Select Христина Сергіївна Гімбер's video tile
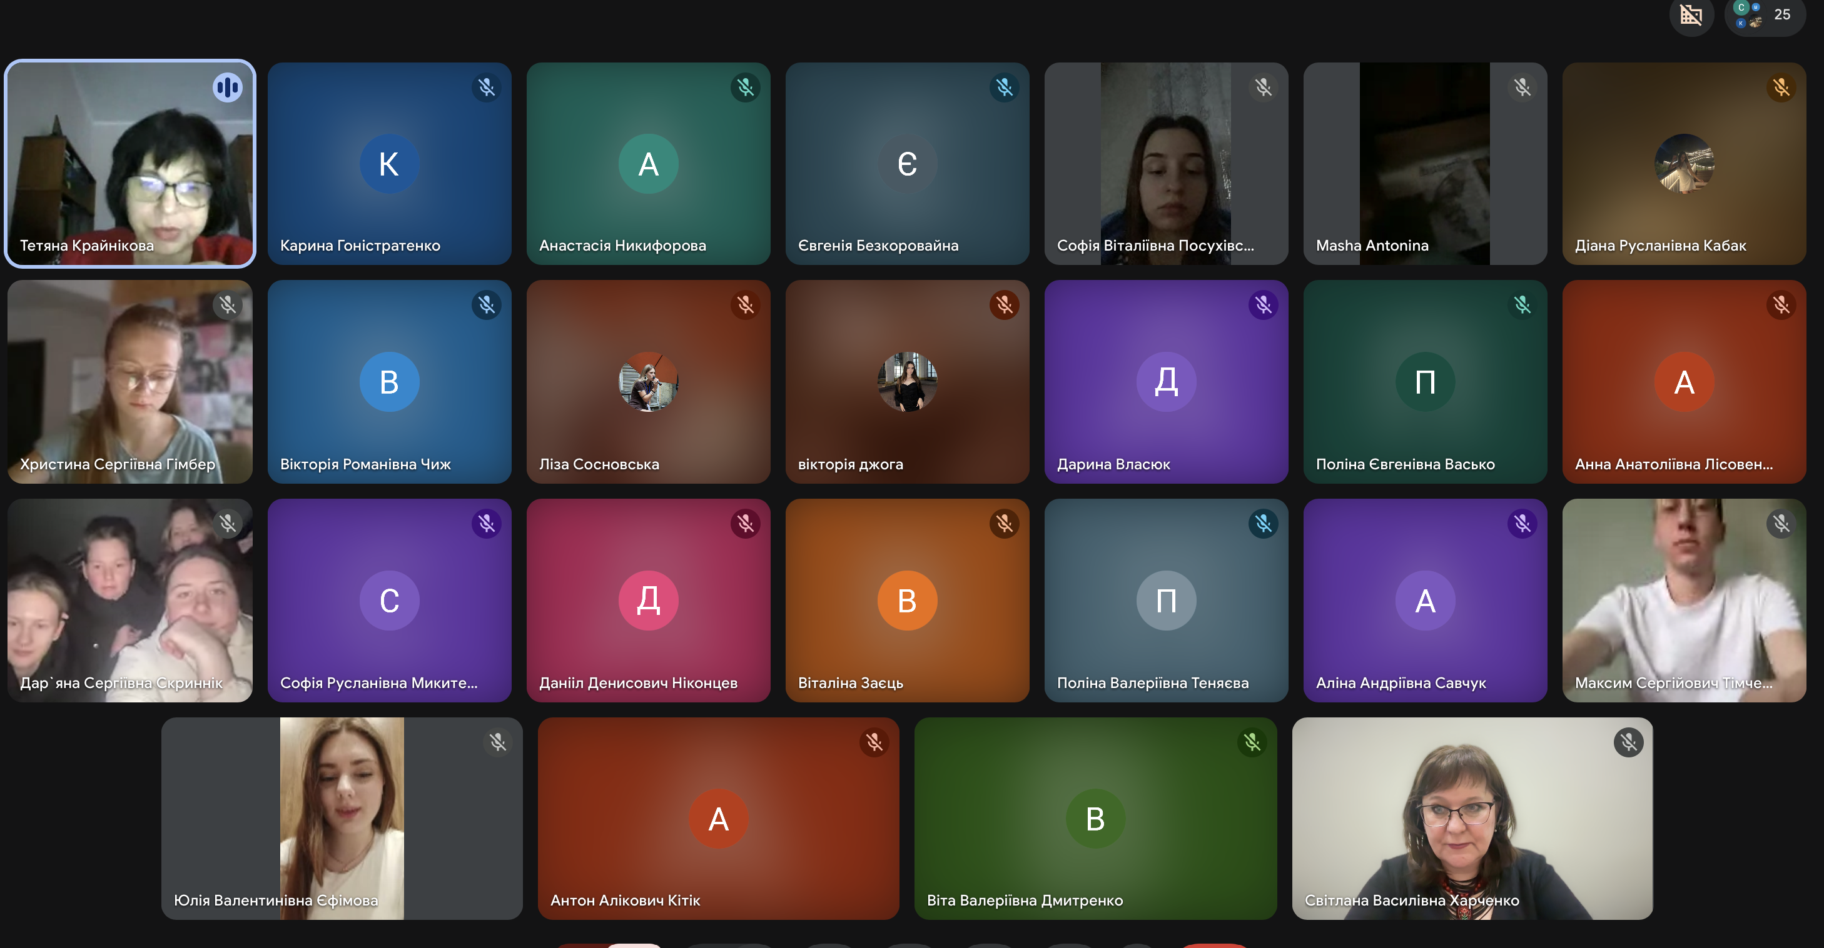The image size is (1824, 948). pyautogui.click(x=130, y=382)
